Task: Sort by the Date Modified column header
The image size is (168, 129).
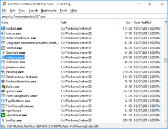Action: point(148,23)
